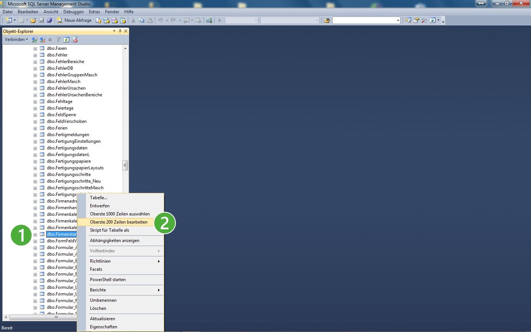Click the Save All icon
The image size is (531, 332).
49,20
